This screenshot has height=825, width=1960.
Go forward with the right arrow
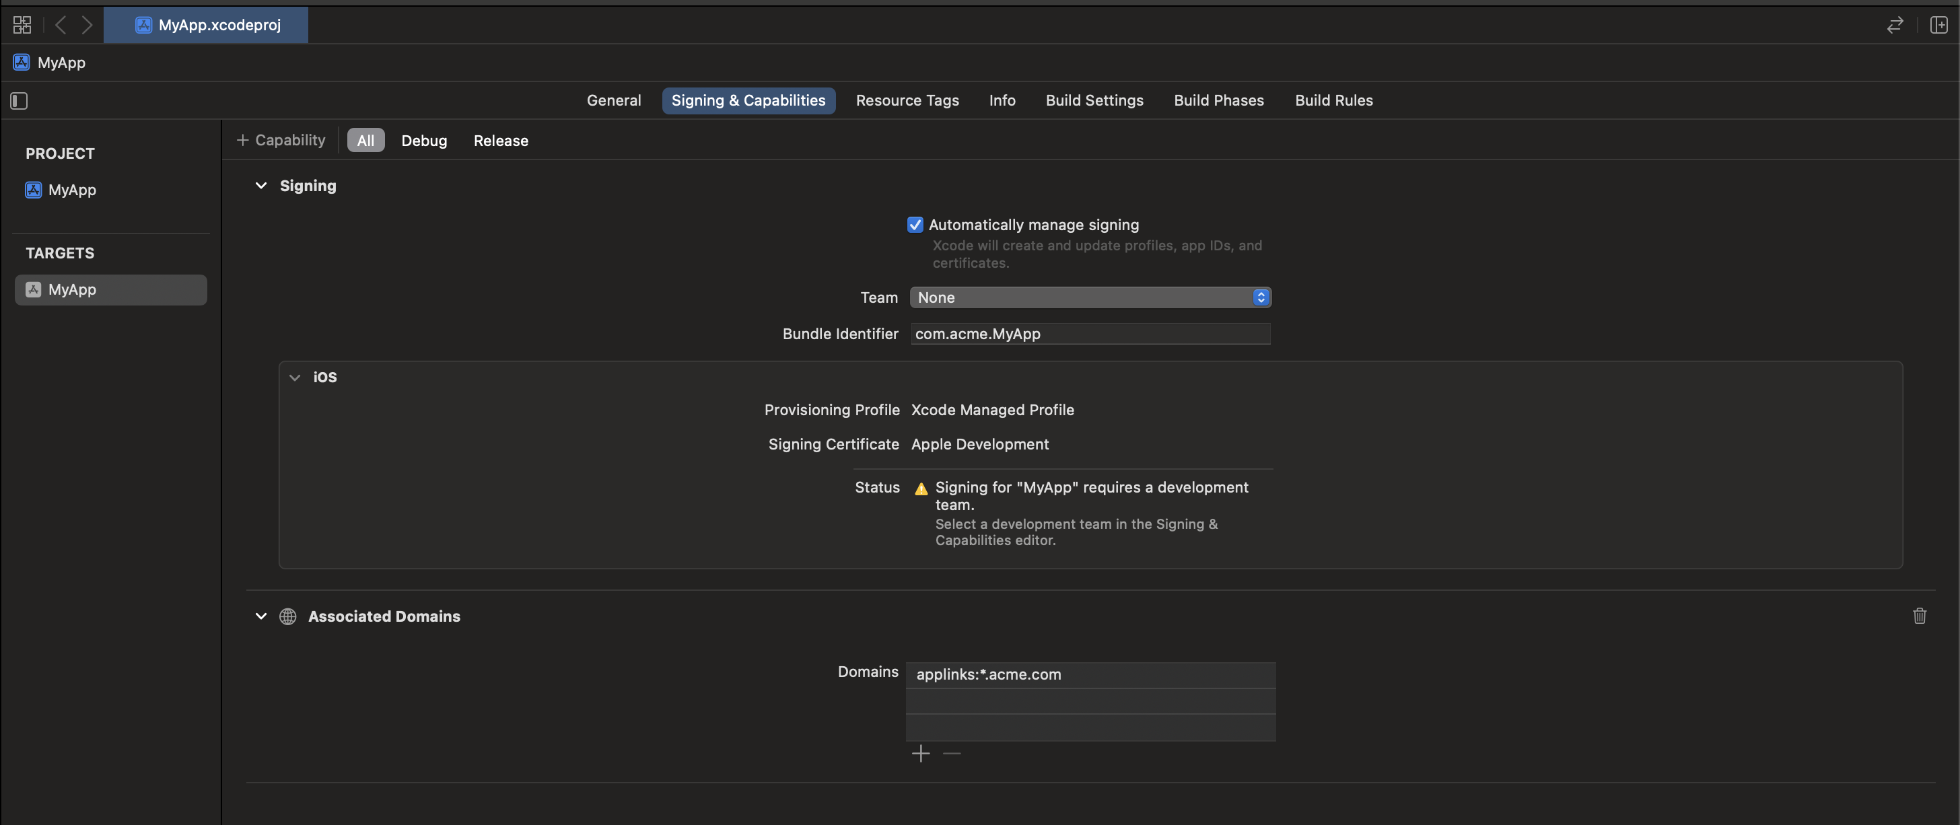coord(87,25)
